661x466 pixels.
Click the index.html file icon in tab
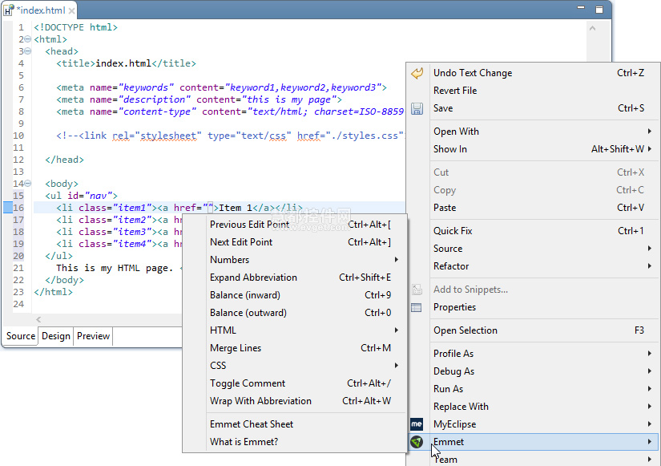(9, 10)
